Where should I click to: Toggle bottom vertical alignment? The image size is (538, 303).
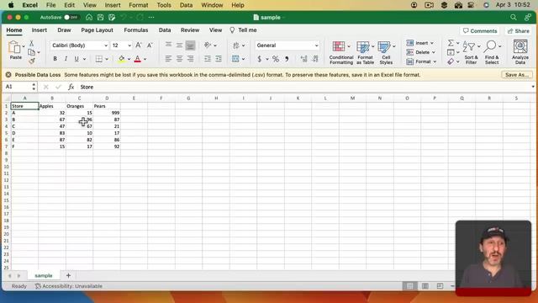click(x=190, y=45)
